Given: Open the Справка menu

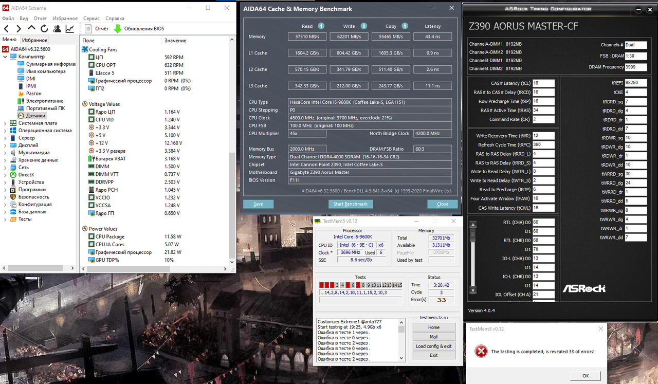Looking at the screenshot, I should pyautogui.click(x=115, y=18).
